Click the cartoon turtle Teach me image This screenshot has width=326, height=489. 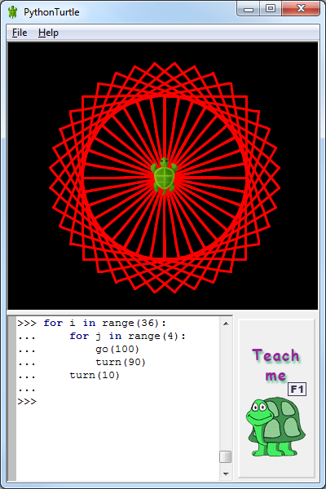pos(275,426)
